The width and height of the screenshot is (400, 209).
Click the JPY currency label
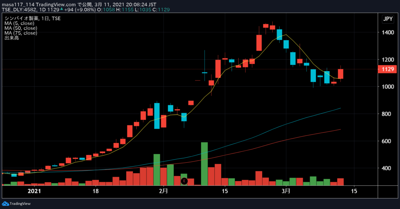click(x=388, y=19)
